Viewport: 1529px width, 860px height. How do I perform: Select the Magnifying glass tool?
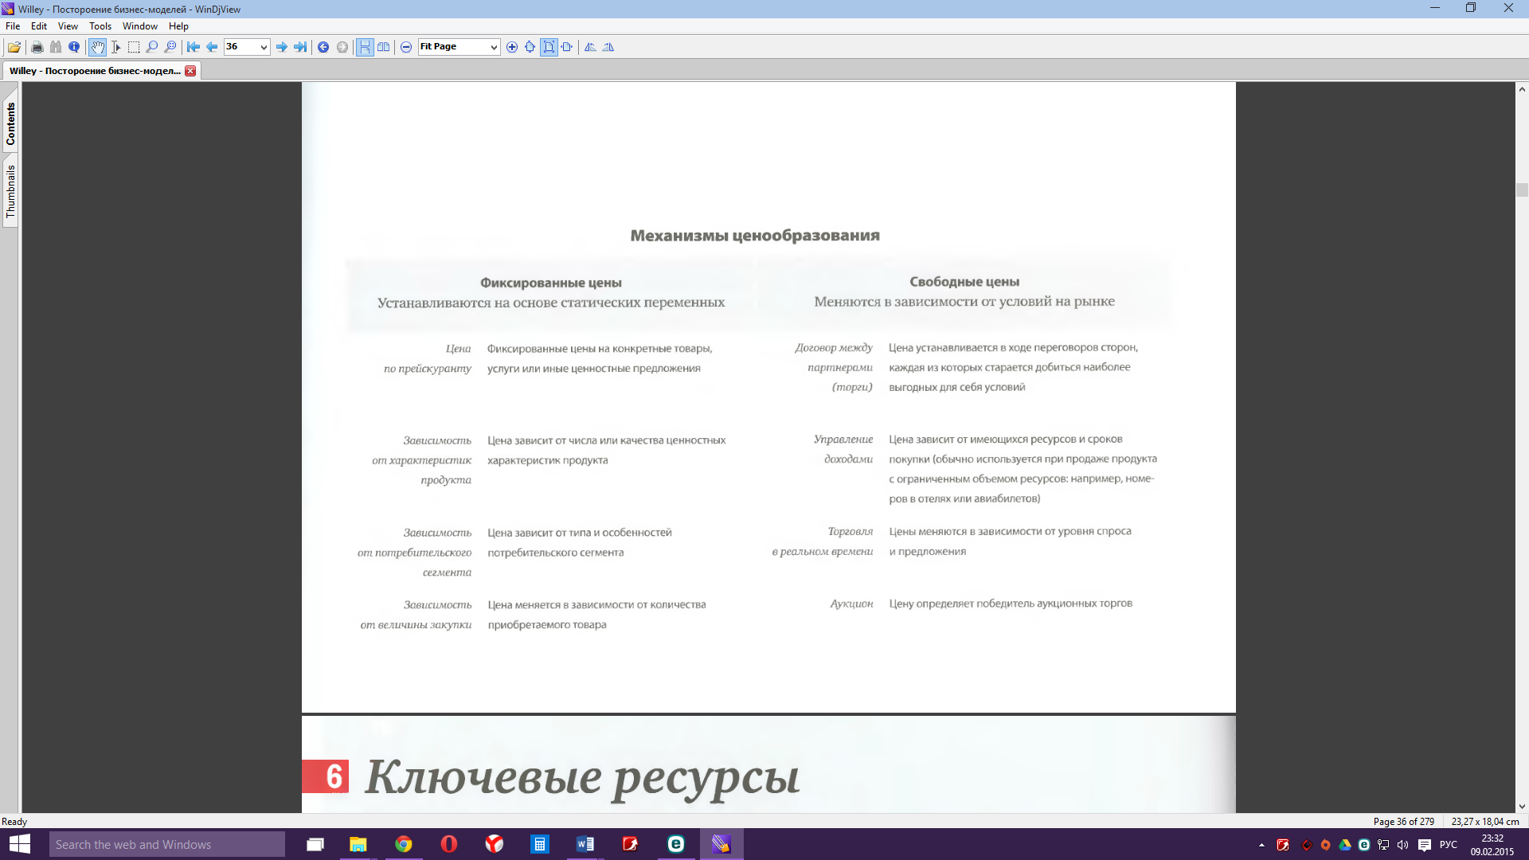[152, 47]
